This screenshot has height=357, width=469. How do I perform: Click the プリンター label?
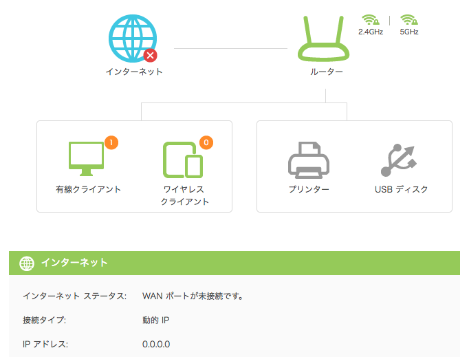309,189
